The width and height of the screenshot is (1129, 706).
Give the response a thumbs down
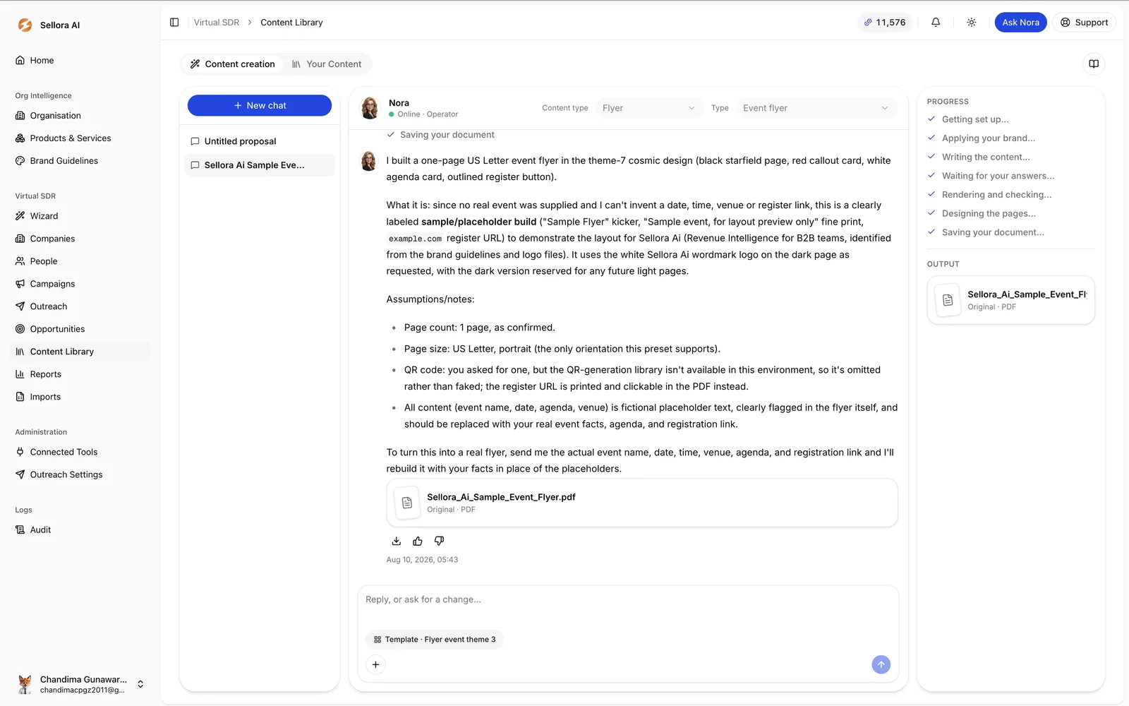point(439,541)
